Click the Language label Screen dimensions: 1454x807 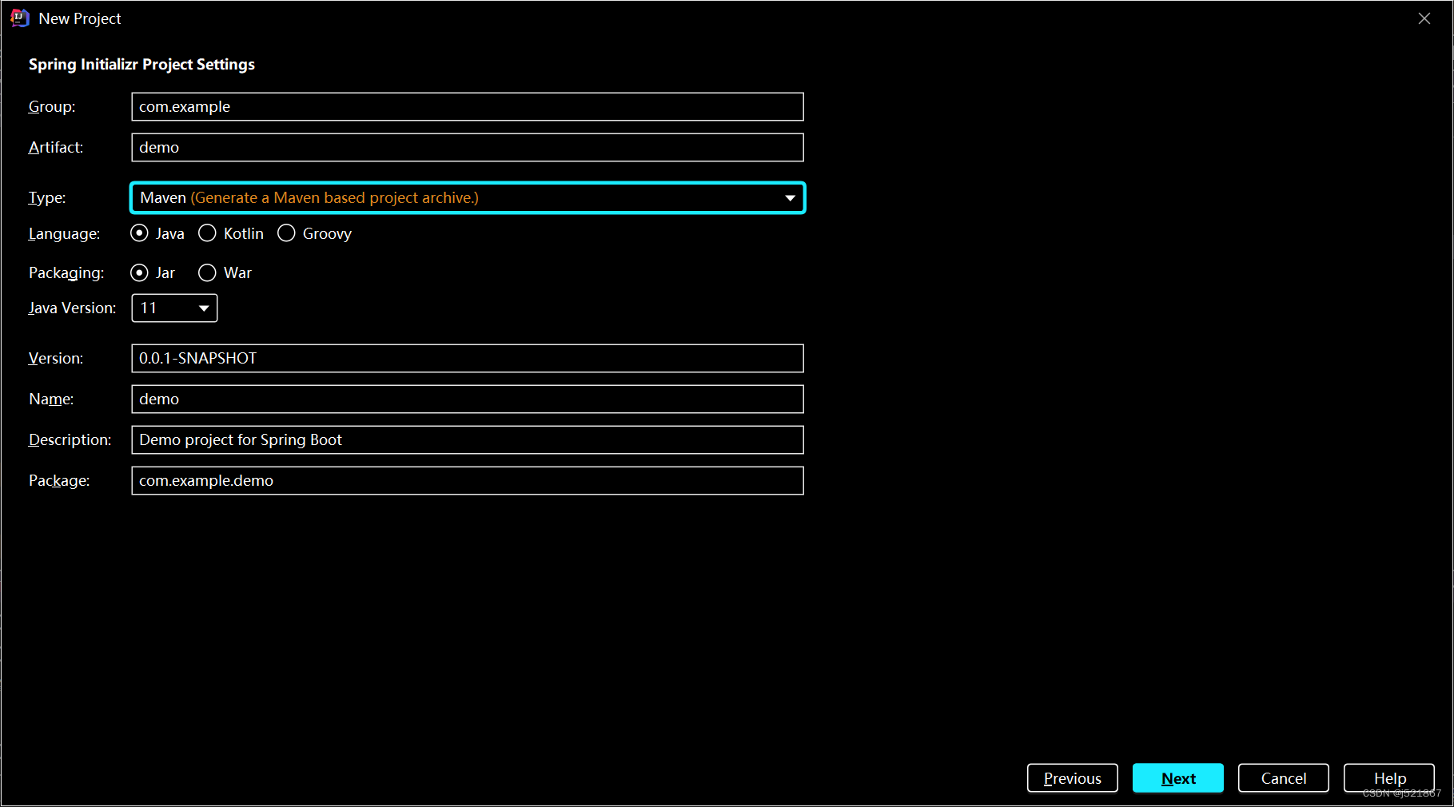pyautogui.click(x=64, y=234)
